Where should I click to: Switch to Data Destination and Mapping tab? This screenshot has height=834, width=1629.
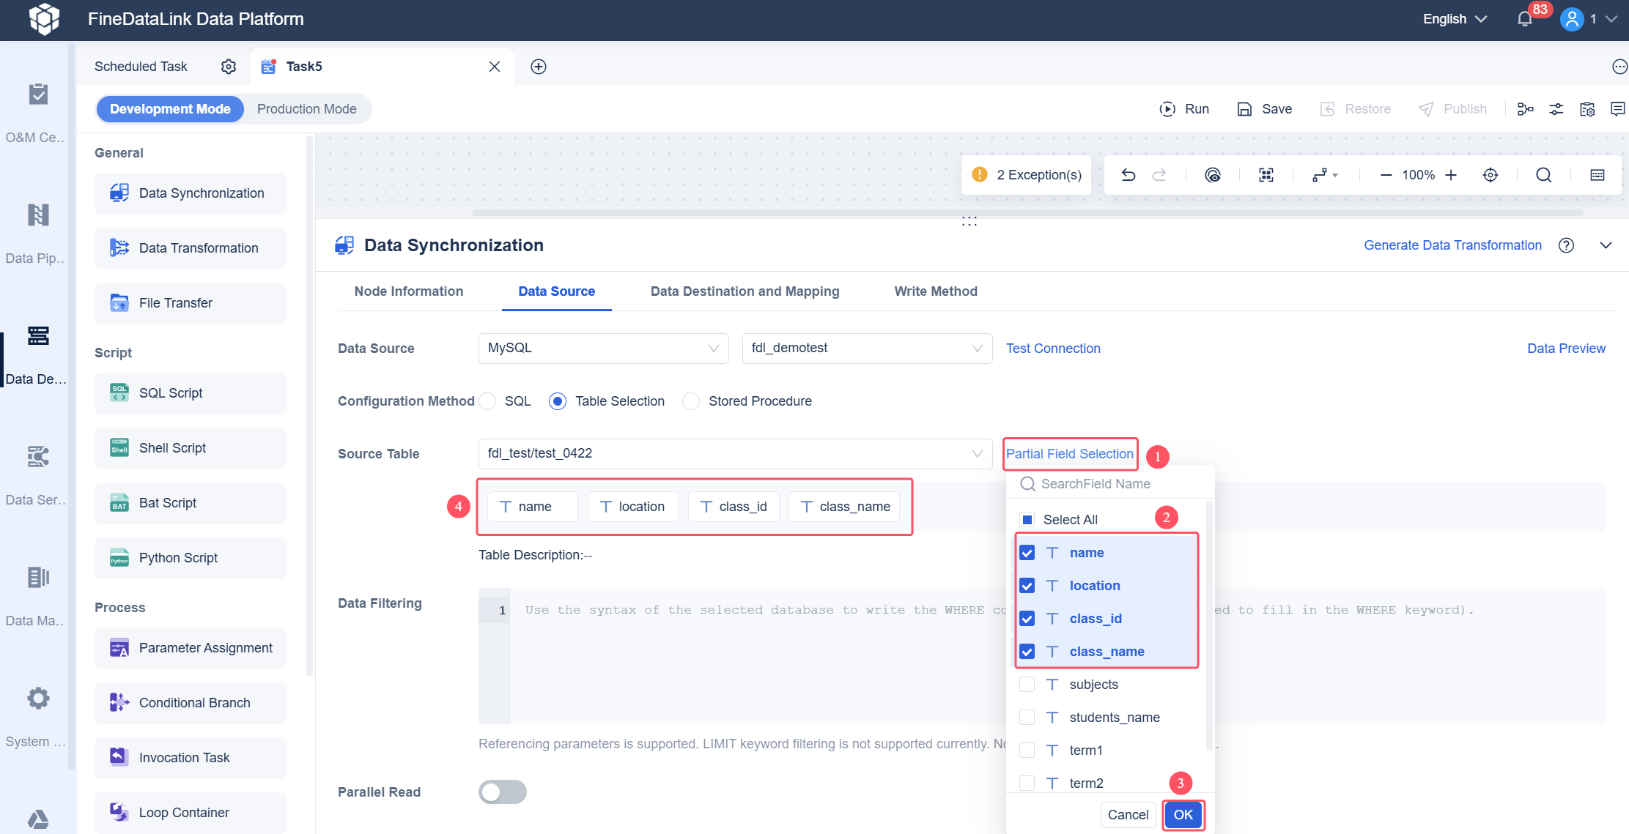pos(745,291)
